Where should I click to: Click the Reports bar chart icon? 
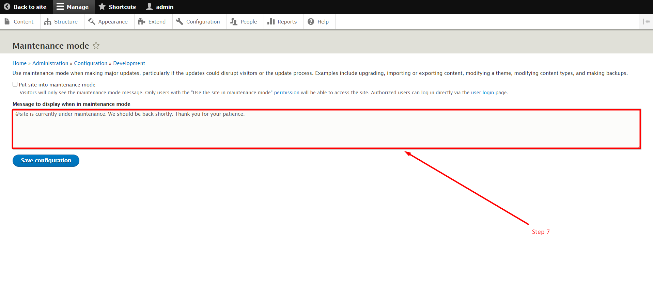(271, 21)
